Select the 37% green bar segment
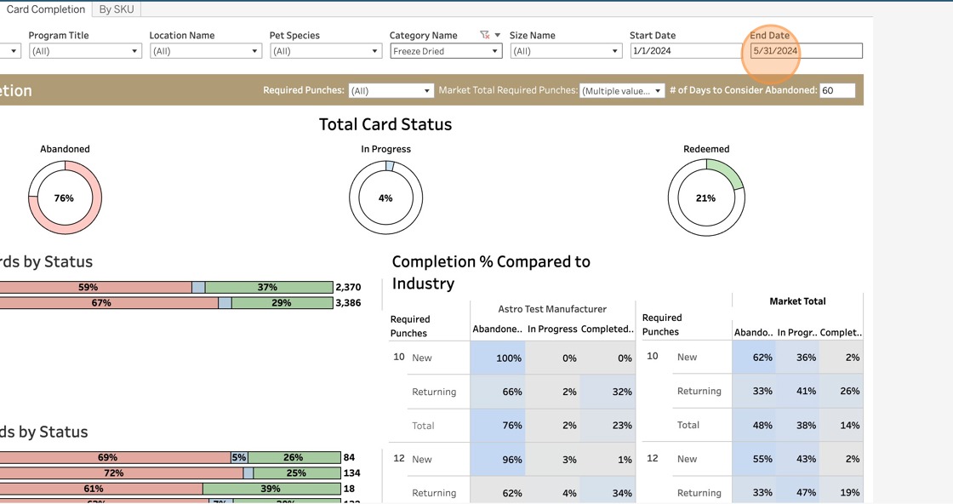This screenshot has height=504, width=953. (268, 288)
